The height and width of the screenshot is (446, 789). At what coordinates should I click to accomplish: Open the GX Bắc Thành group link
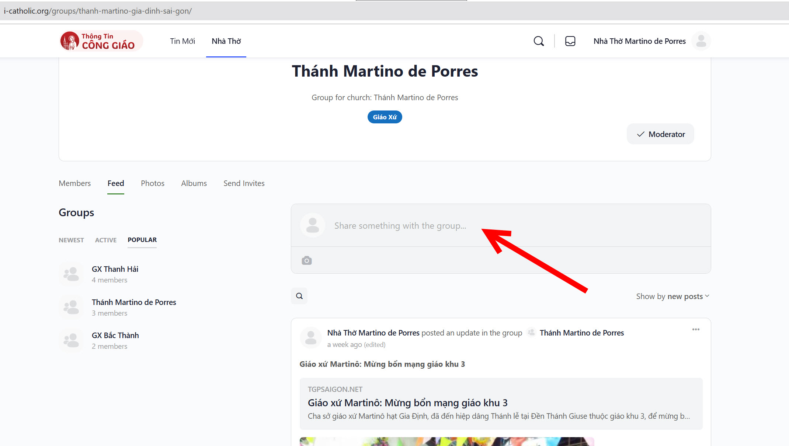pyautogui.click(x=115, y=336)
